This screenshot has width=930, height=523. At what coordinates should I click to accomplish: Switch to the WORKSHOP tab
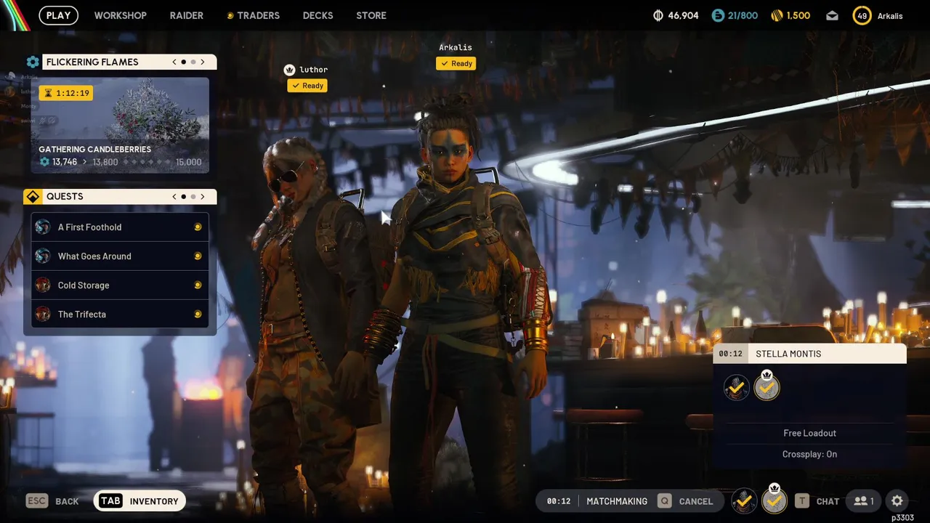120,15
